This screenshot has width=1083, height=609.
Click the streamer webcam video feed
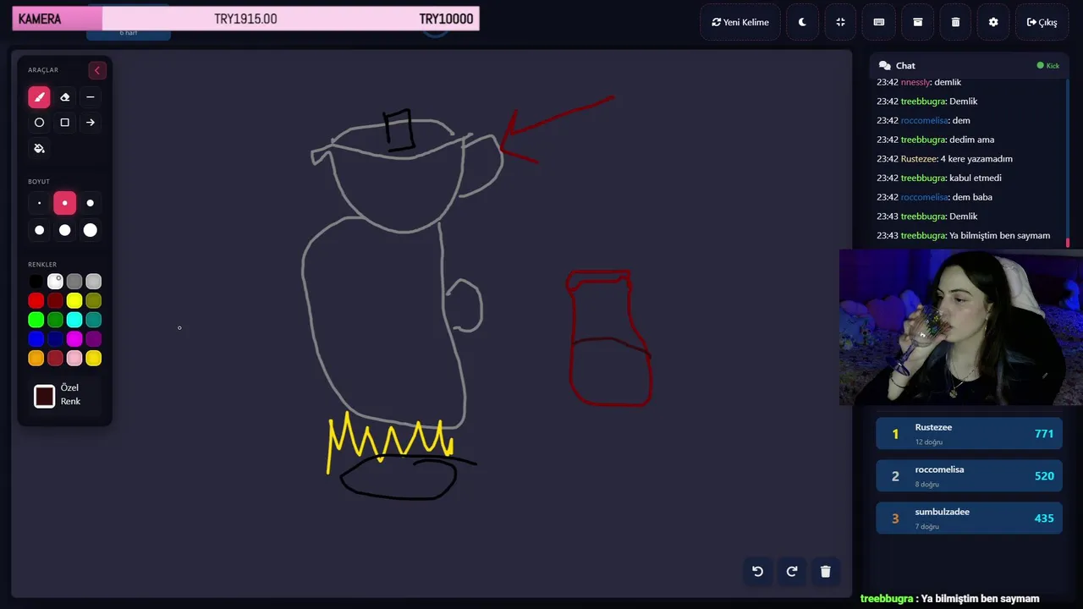pos(961,327)
